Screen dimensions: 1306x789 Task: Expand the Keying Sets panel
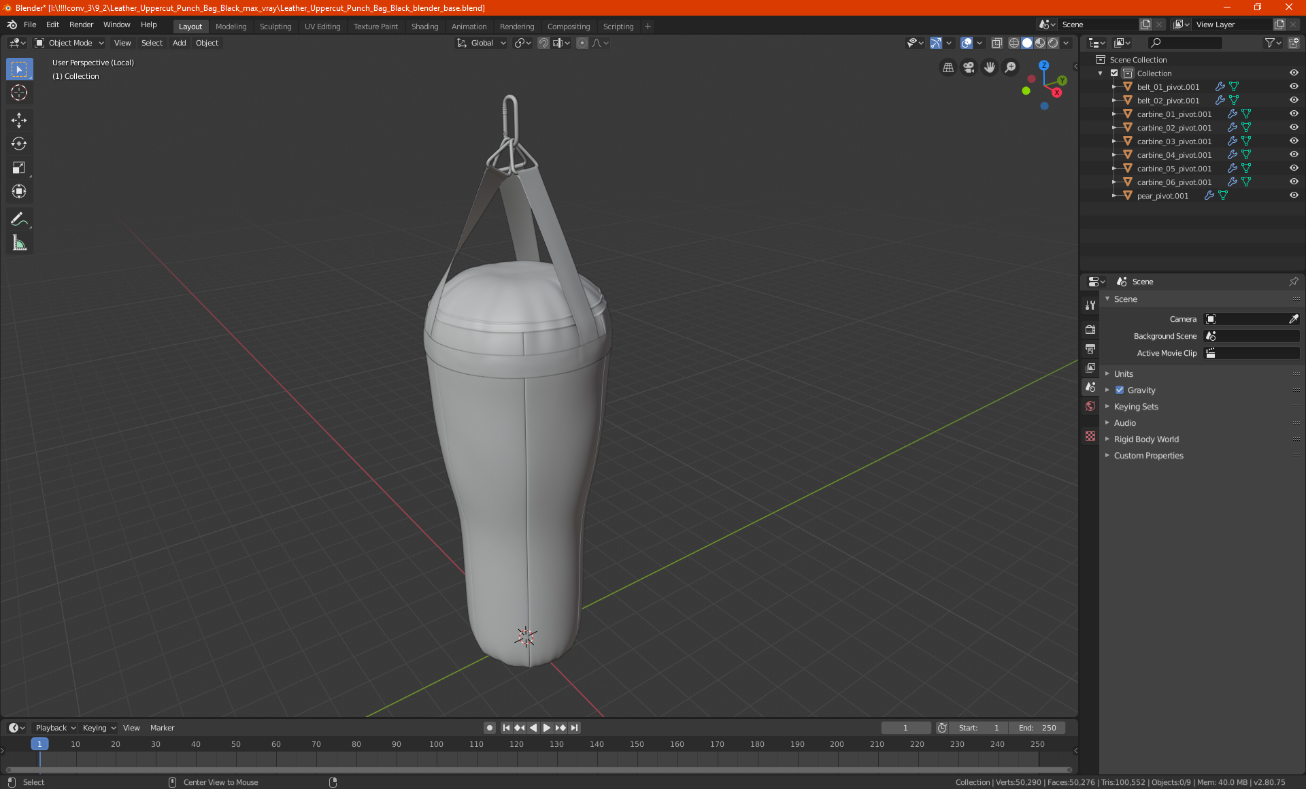1135,407
